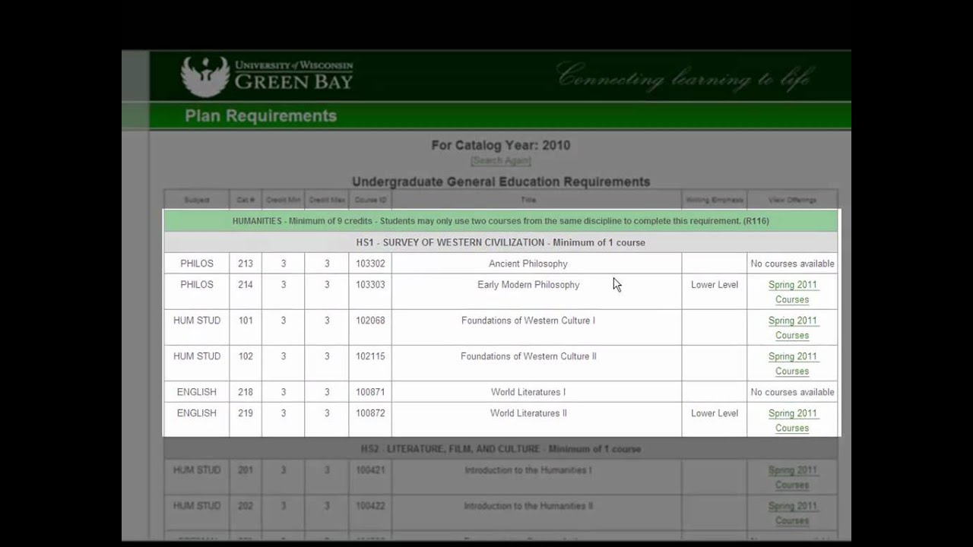Select course ID 103303

(x=370, y=285)
